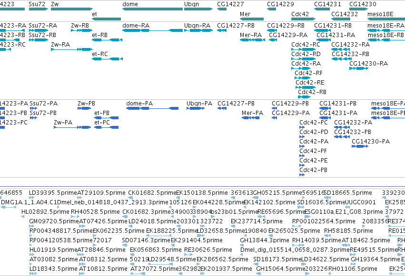Click the CG14227 gene label
Screen dimensions: 405x276
[230, 4]
